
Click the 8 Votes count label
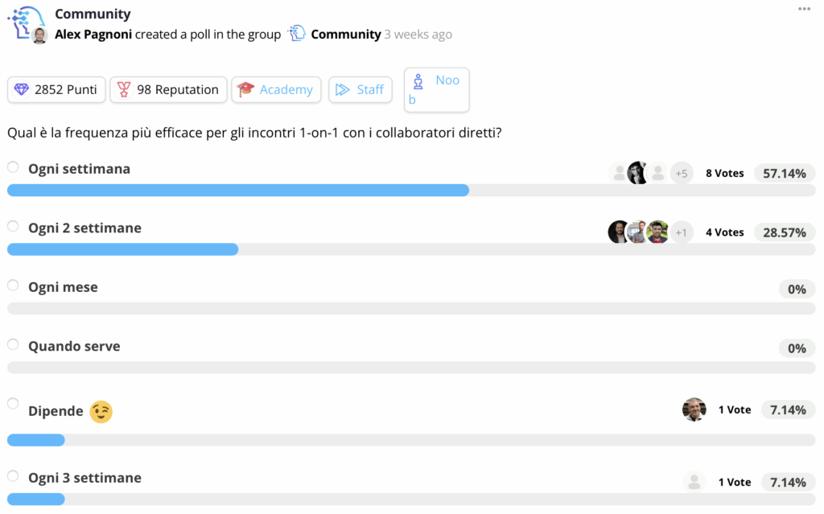(x=724, y=173)
